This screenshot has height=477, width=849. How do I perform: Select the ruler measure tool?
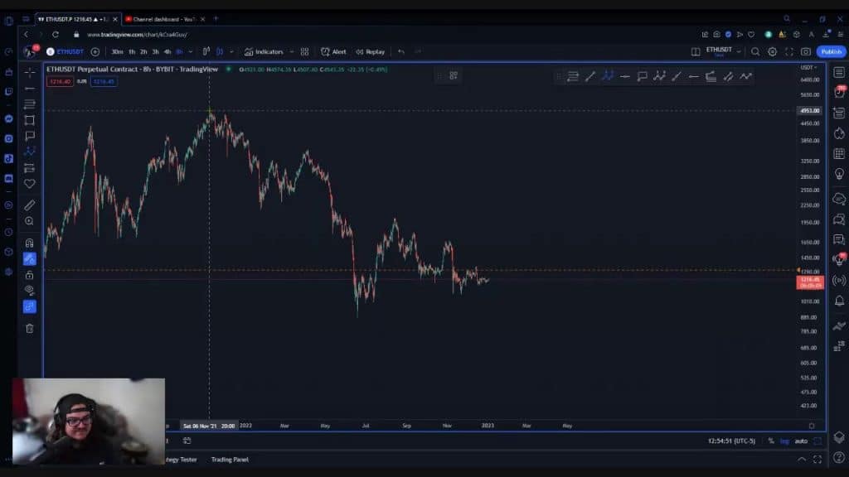click(x=30, y=205)
